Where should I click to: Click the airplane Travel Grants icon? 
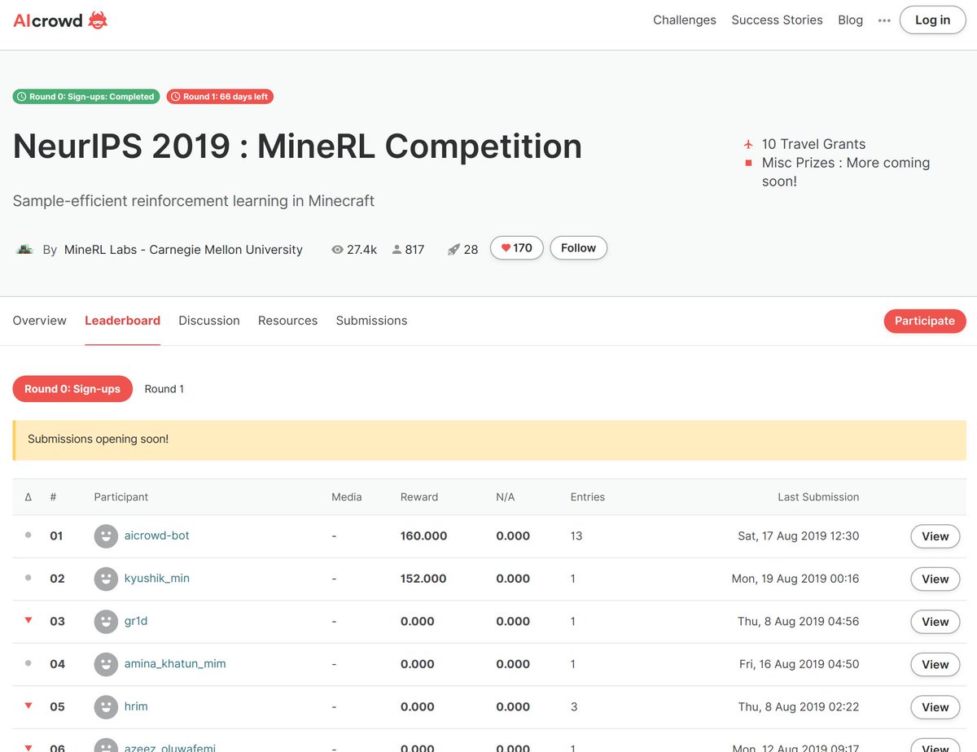[748, 144]
